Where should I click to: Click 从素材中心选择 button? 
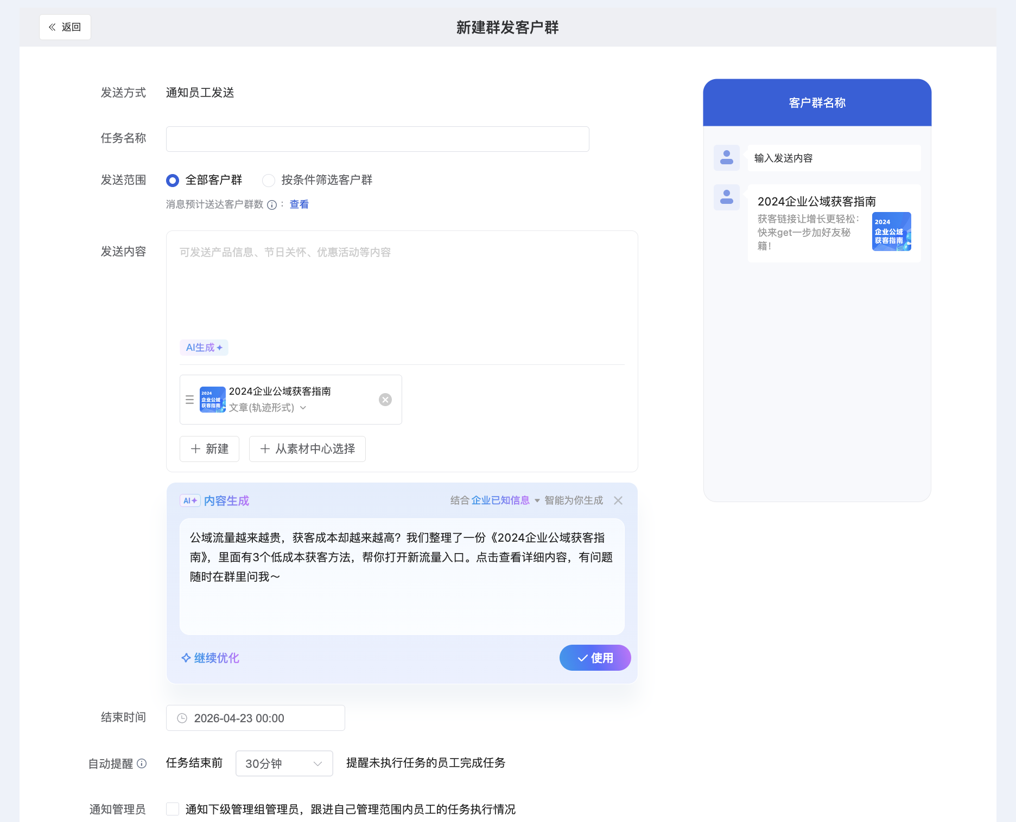307,449
